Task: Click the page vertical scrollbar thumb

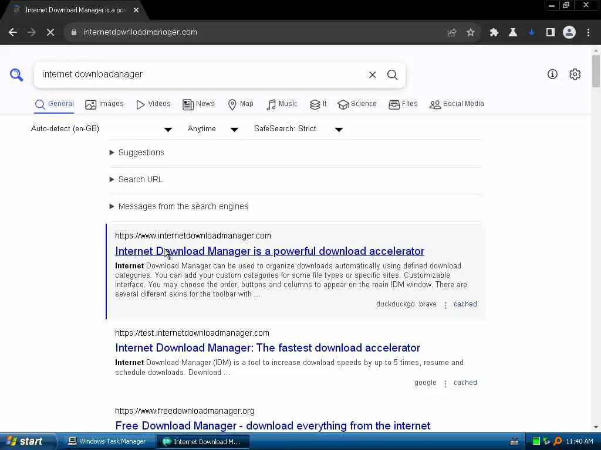Action: 596,71
